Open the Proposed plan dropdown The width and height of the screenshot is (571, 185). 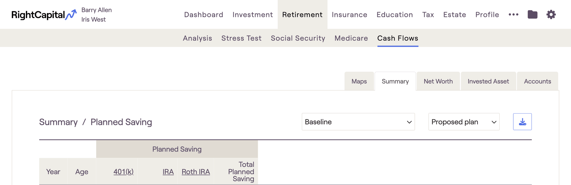tap(464, 122)
